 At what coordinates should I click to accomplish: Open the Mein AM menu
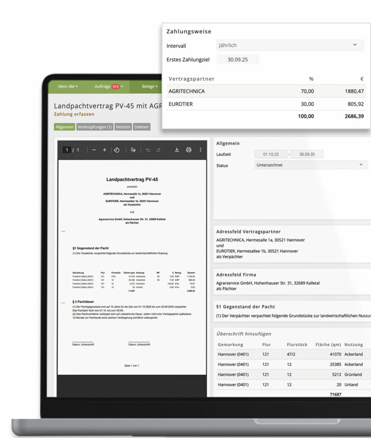pos(68,87)
